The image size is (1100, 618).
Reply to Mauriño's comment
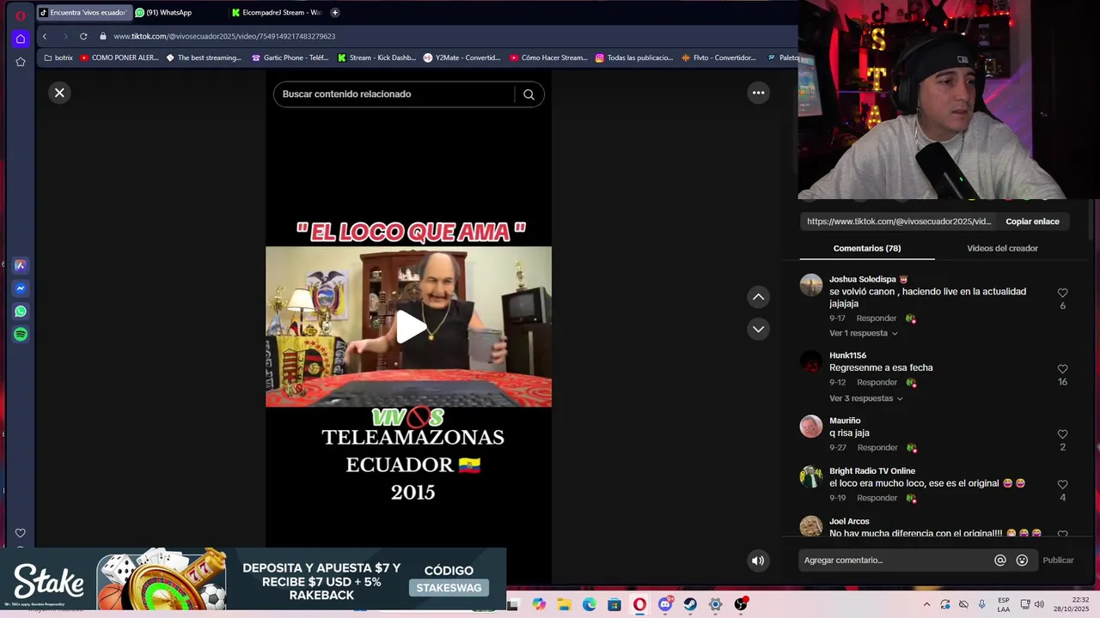[x=877, y=447]
